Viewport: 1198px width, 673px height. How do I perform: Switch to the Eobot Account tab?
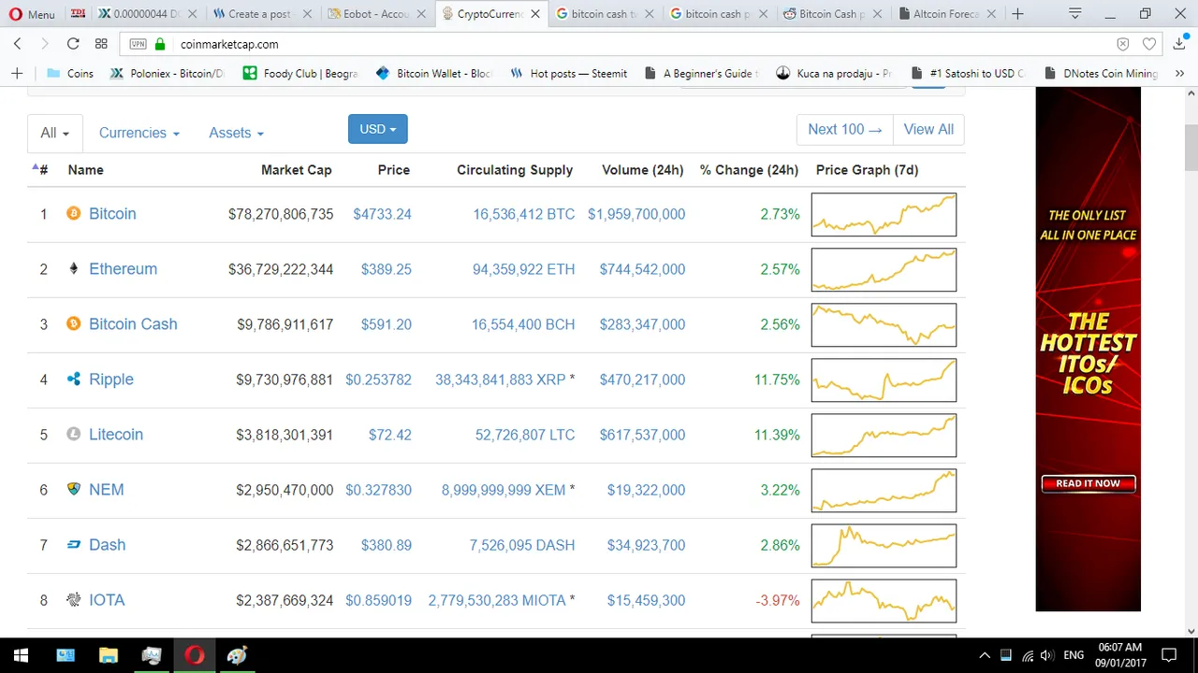tap(376, 14)
